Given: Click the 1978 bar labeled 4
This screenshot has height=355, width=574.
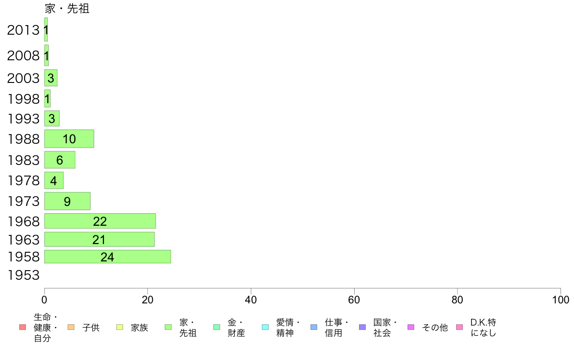Looking at the screenshot, I should [54, 180].
